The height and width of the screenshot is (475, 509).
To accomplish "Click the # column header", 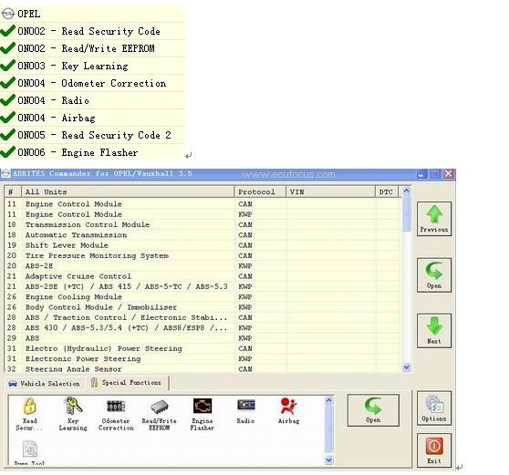I will tap(13, 191).
